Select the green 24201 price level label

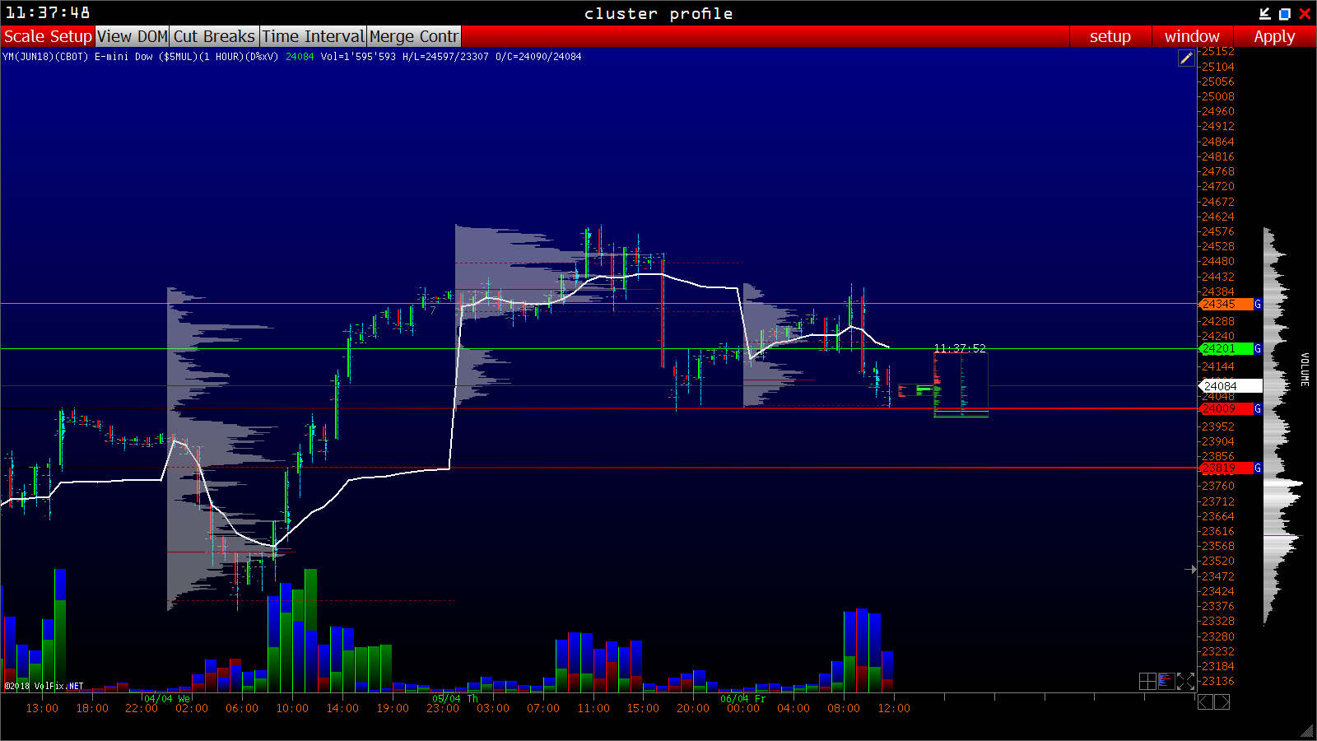tap(1226, 349)
